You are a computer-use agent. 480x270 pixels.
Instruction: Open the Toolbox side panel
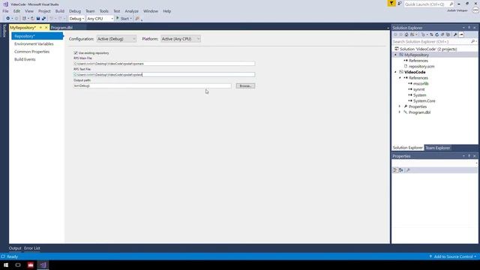(4, 31)
